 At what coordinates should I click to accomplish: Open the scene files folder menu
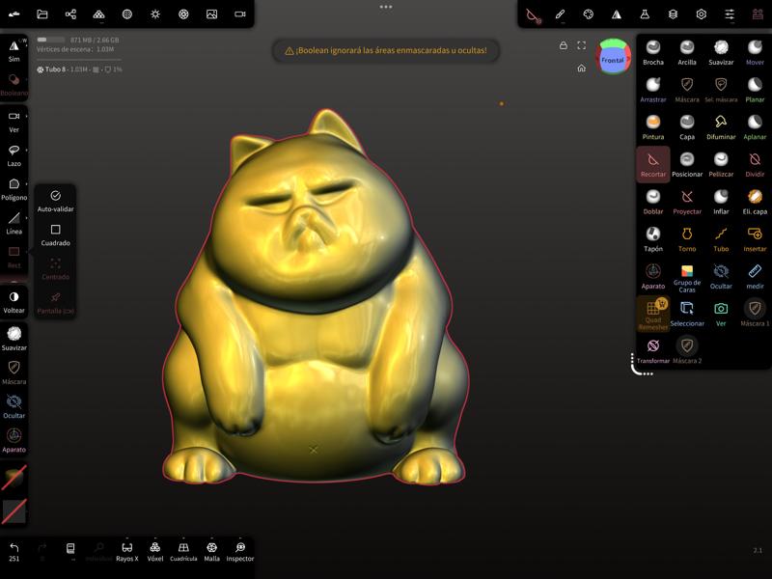point(42,14)
